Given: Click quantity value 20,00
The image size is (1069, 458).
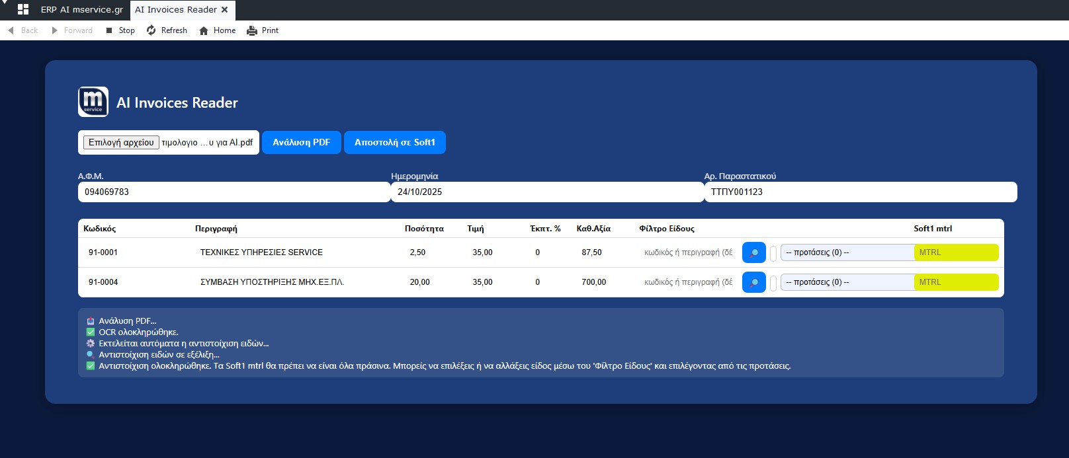Looking at the screenshot, I should [x=419, y=282].
